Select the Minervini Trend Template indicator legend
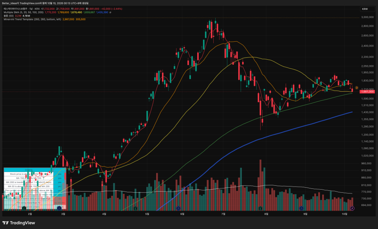Screen dimensions: 378x229 click(32, 19)
